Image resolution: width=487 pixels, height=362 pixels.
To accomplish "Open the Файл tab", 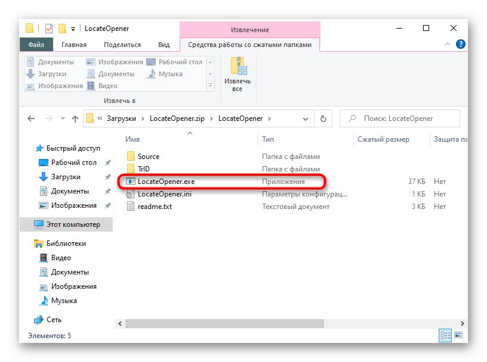I will point(36,45).
